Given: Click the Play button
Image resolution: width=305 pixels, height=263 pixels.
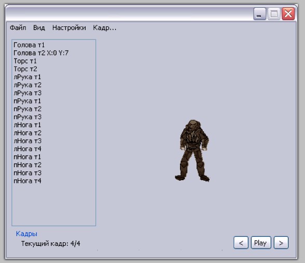Looking at the screenshot, I should click(261, 243).
